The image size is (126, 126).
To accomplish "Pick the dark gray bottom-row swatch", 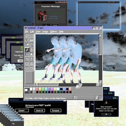I will [31, 92].
